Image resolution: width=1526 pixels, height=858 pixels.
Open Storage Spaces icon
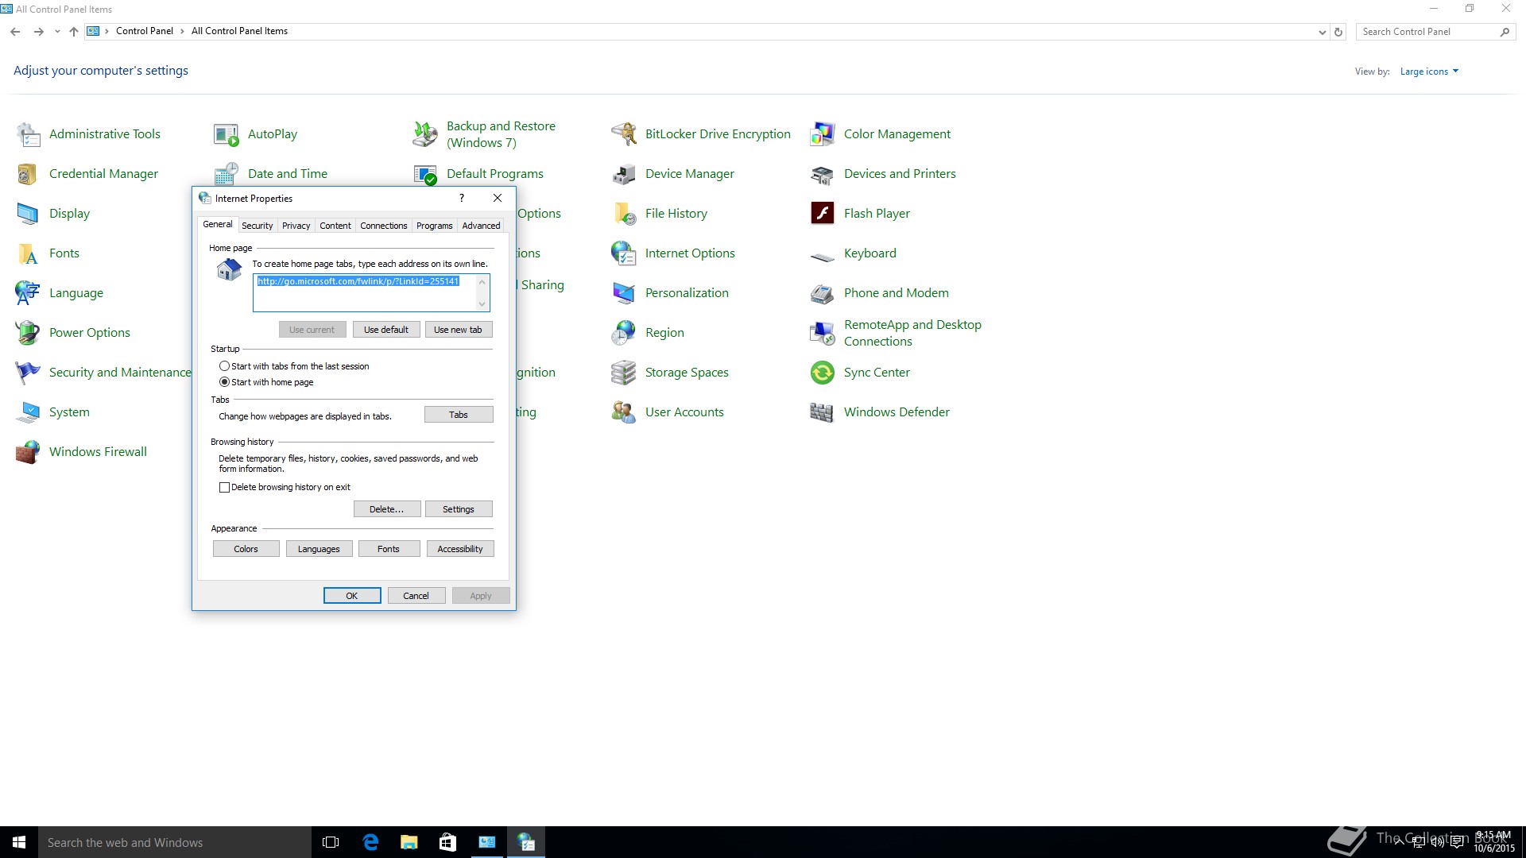[x=624, y=373]
